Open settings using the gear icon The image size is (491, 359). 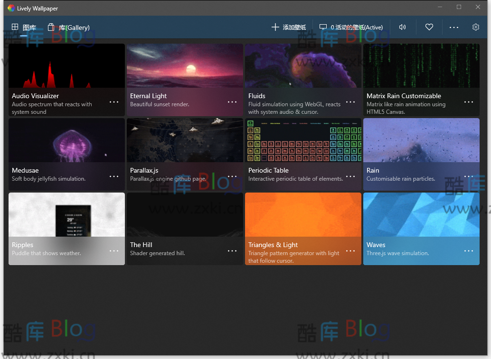coord(476,27)
